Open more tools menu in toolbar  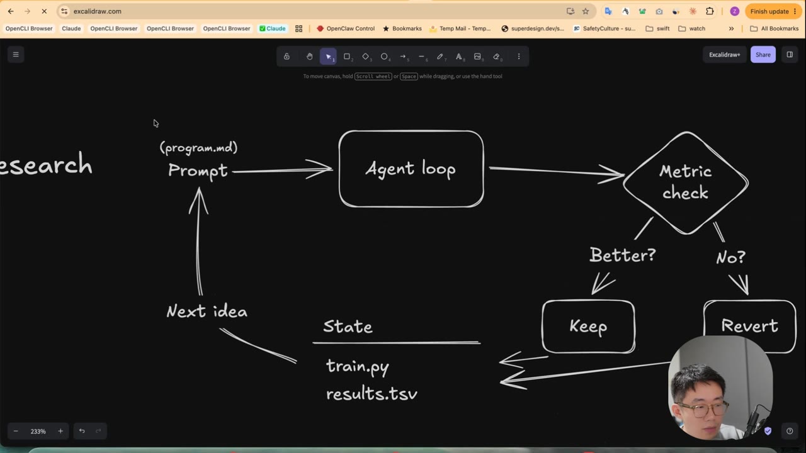coord(519,57)
